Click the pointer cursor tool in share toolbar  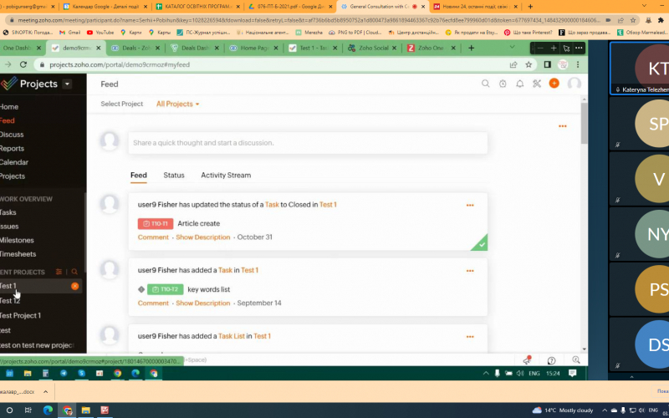(x=566, y=48)
